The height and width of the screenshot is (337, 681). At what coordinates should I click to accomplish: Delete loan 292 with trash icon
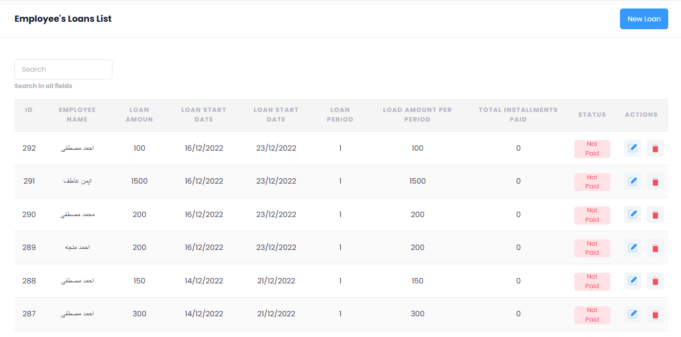coord(655,148)
